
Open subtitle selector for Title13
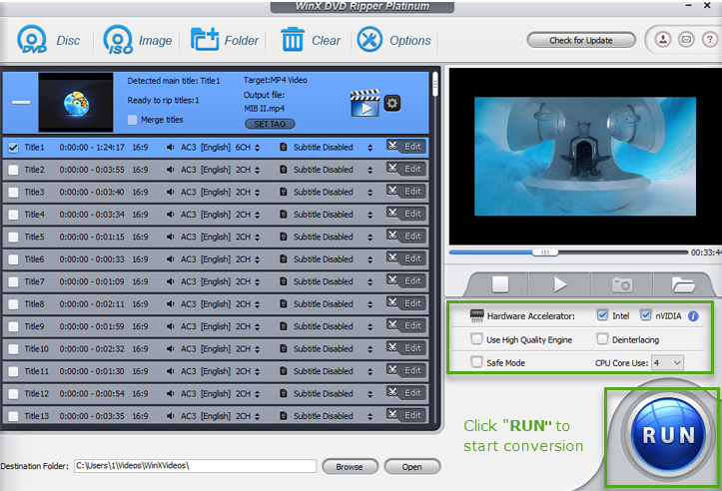pyautogui.click(x=369, y=416)
